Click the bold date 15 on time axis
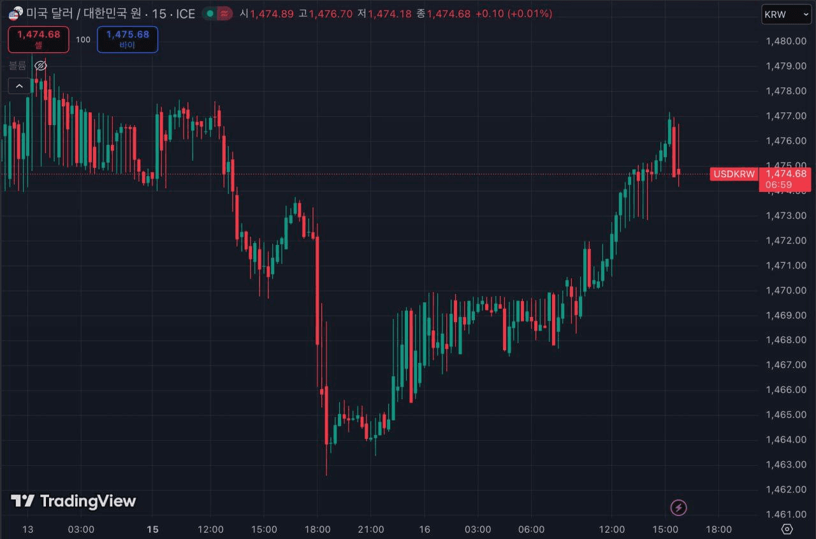Image resolution: width=816 pixels, height=539 pixels. 152,529
